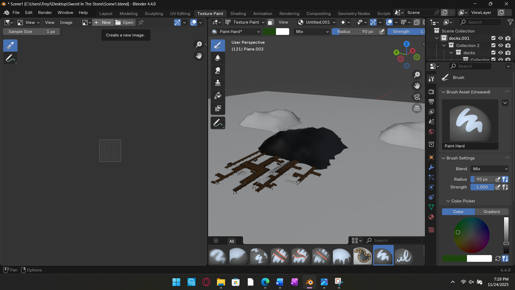
Task: Click the green primary color swatch in header
Action: coord(269,32)
